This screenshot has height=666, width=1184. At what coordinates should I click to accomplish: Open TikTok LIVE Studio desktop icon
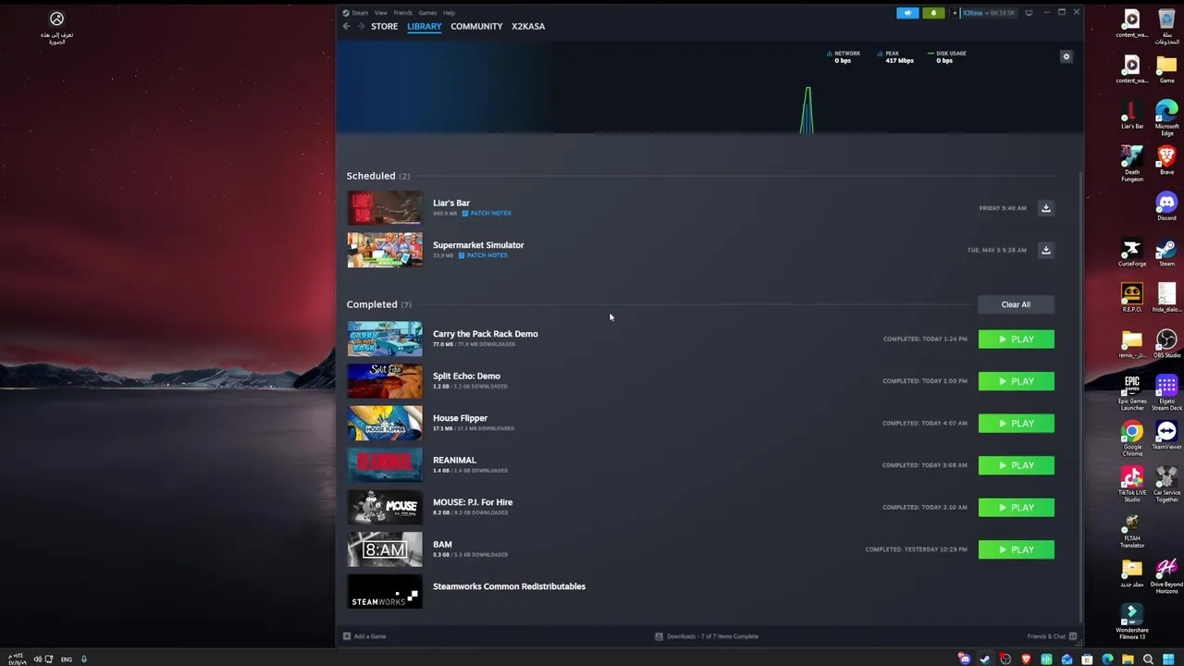click(x=1132, y=483)
